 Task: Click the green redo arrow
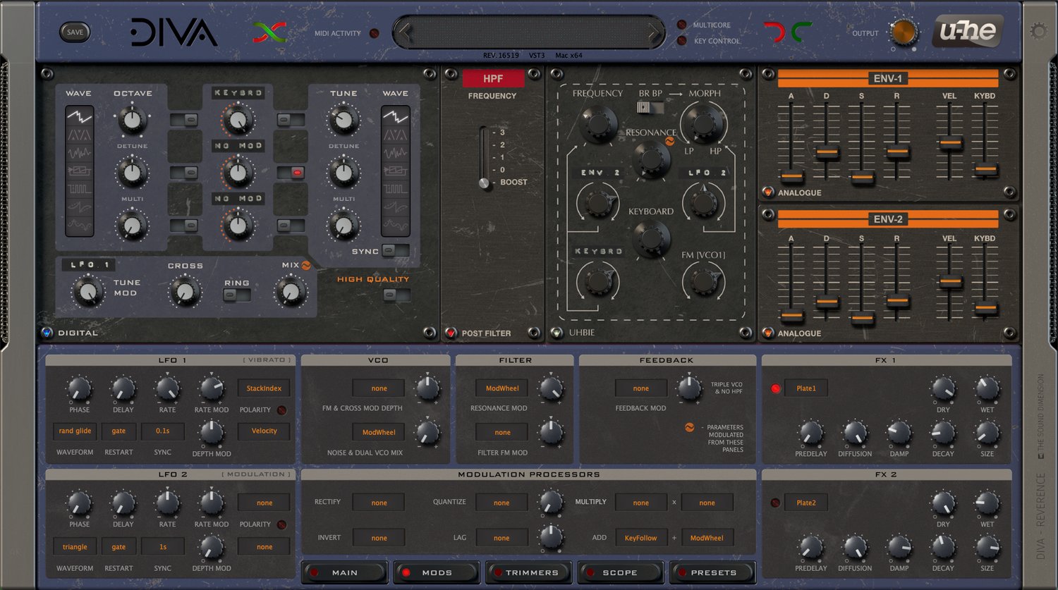pos(801,32)
